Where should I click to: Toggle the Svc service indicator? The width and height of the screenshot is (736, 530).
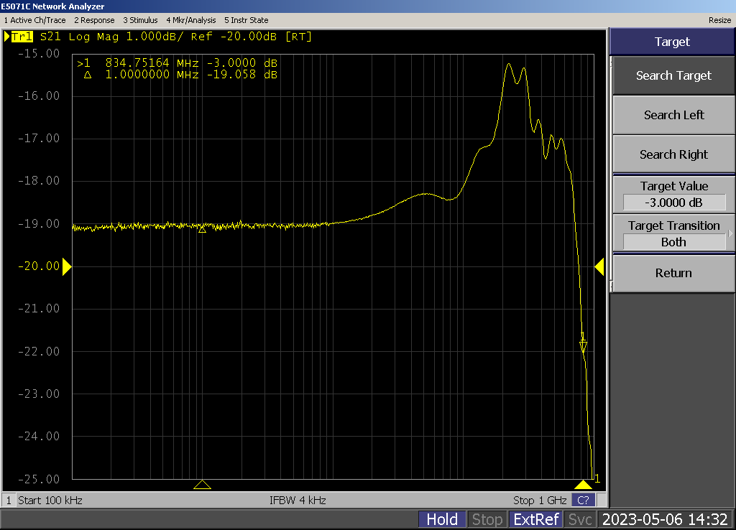click(580, 519)
